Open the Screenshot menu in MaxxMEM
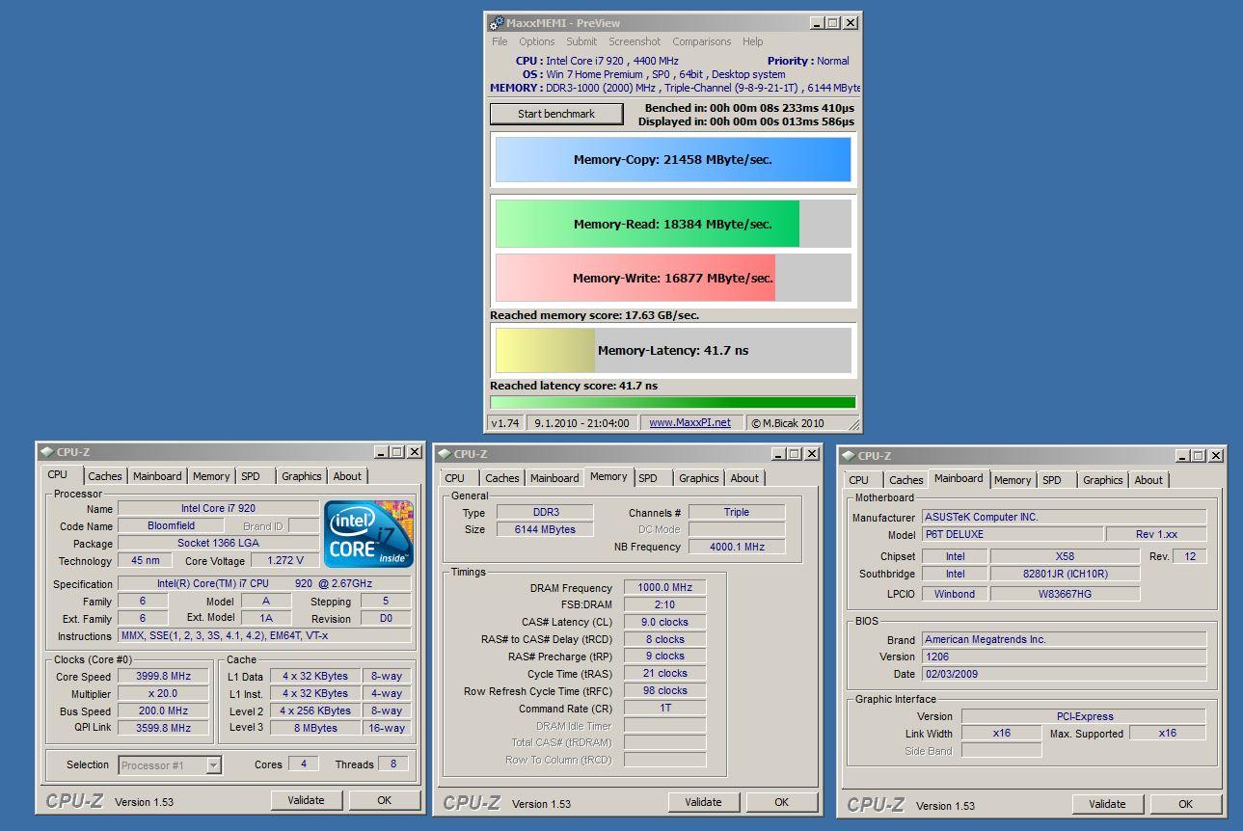This screenshot has height=831, width=1243. point(635,41)
